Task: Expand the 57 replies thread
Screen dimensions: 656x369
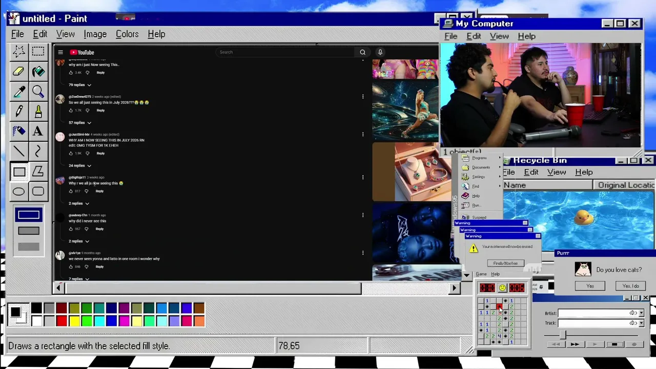Action: [x=80, y=123]
